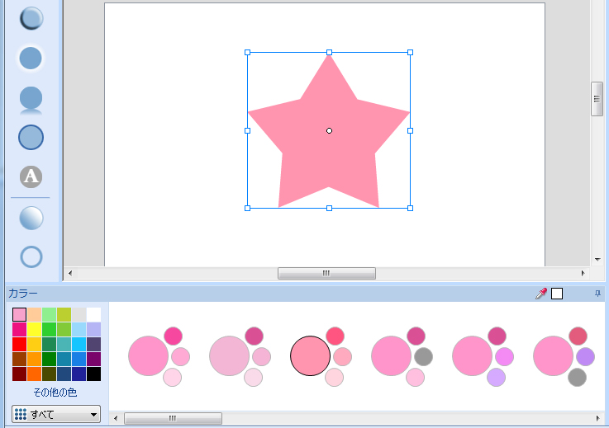Image resolution: width=609 pixels, height=428 pixels.
Task: Click top-middle selection handle of star
Action: click(329, 52)
